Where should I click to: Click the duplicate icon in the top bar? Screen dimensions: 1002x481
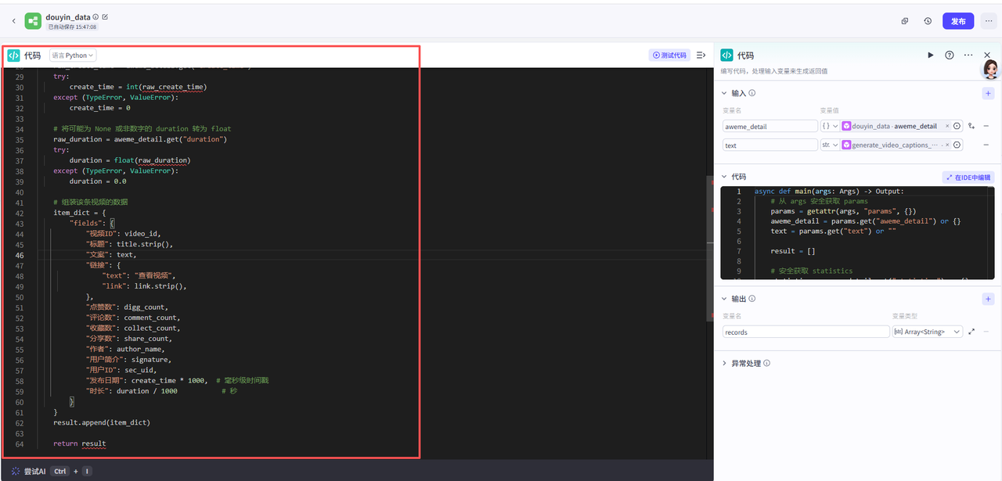905,21
